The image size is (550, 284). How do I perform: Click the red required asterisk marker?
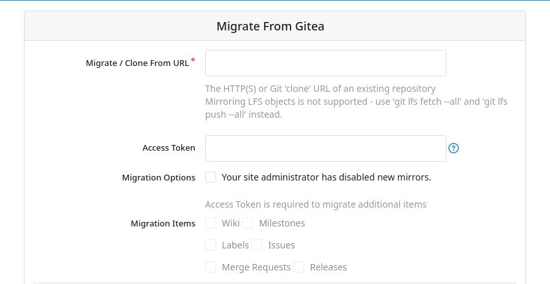pos(193,60)
